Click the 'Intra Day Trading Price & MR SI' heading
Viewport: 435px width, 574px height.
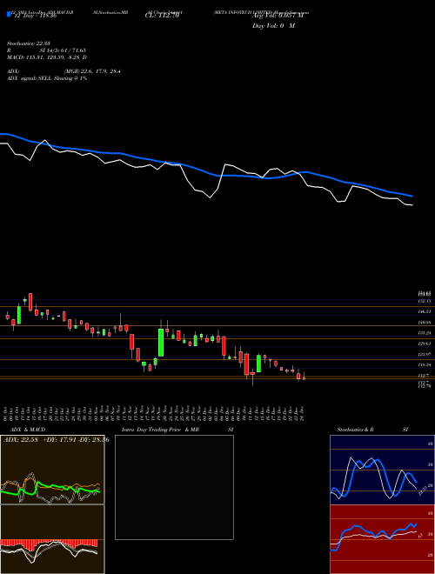pos(177,430)
